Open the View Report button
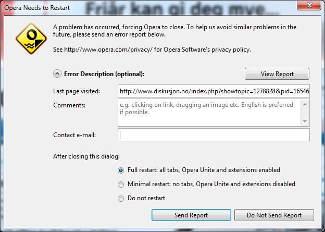325x232 pixels. coord(277,74)
